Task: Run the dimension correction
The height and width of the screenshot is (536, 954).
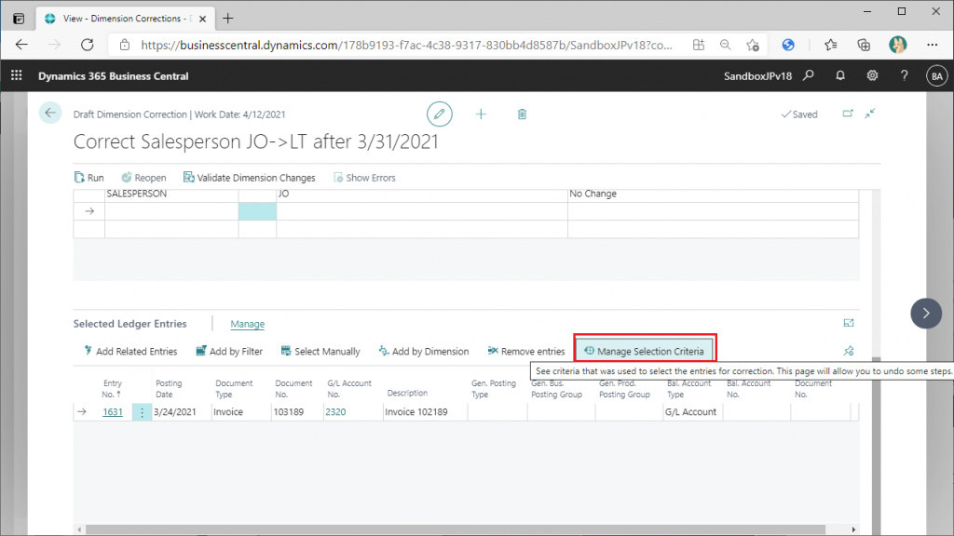Action: point(89,178)
